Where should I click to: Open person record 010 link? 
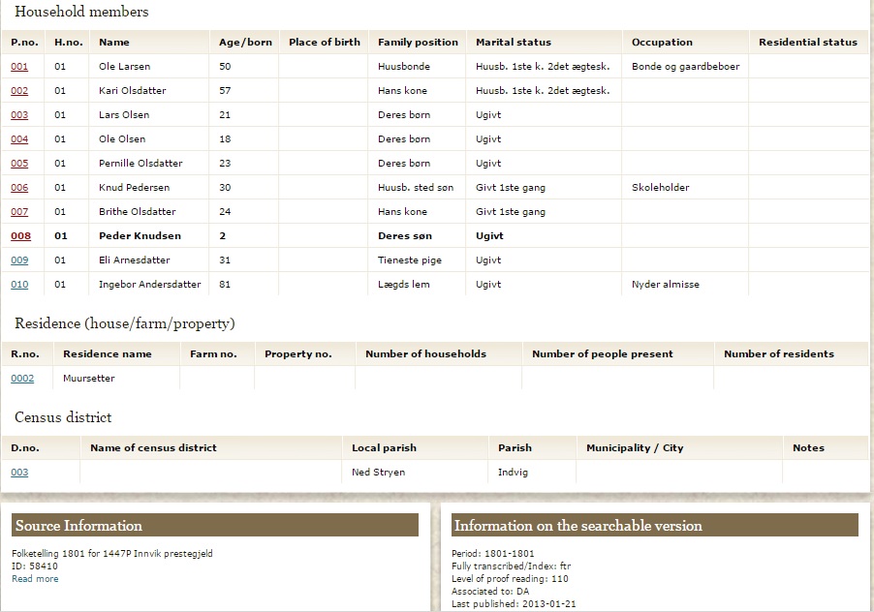tap(19, 285)
